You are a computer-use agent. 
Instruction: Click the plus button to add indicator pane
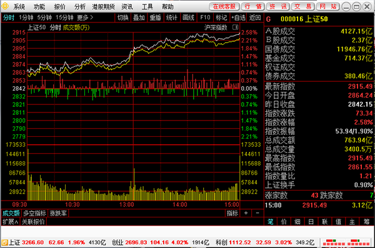pyautogui.click(x=246, y=213)
